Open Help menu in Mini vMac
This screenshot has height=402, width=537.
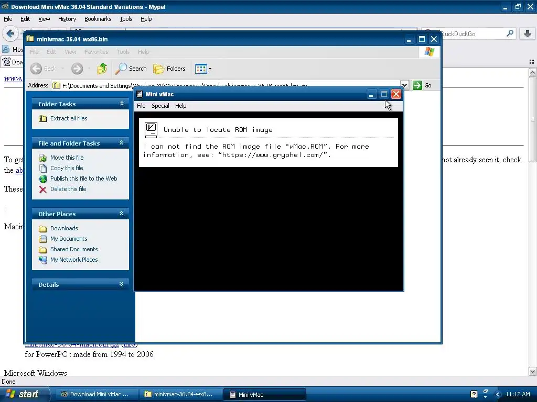[x=180, y=106]
